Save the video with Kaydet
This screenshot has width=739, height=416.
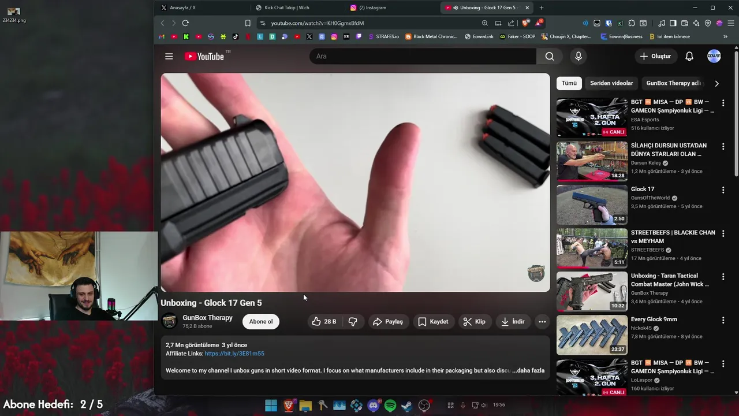(x=433, y=322)
